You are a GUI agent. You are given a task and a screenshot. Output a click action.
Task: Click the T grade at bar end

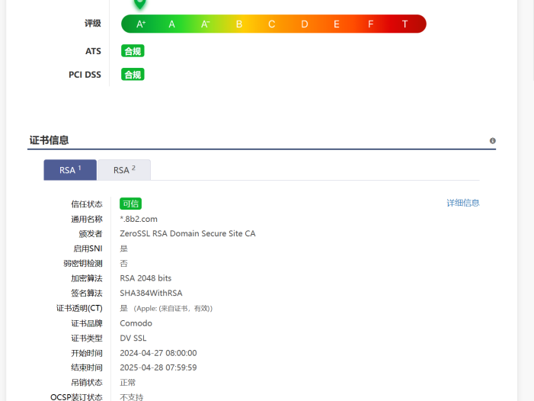[405, 24]
